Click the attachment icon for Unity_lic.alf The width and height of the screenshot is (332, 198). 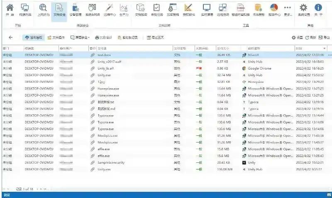93,68
